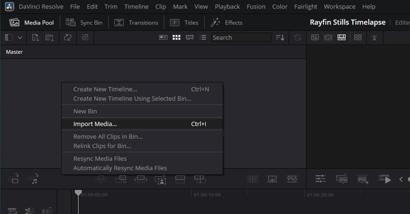The height and width of the screenshot is (214, 410).
Task: Choose Import Media from context menu
Action: pos(95,124)
